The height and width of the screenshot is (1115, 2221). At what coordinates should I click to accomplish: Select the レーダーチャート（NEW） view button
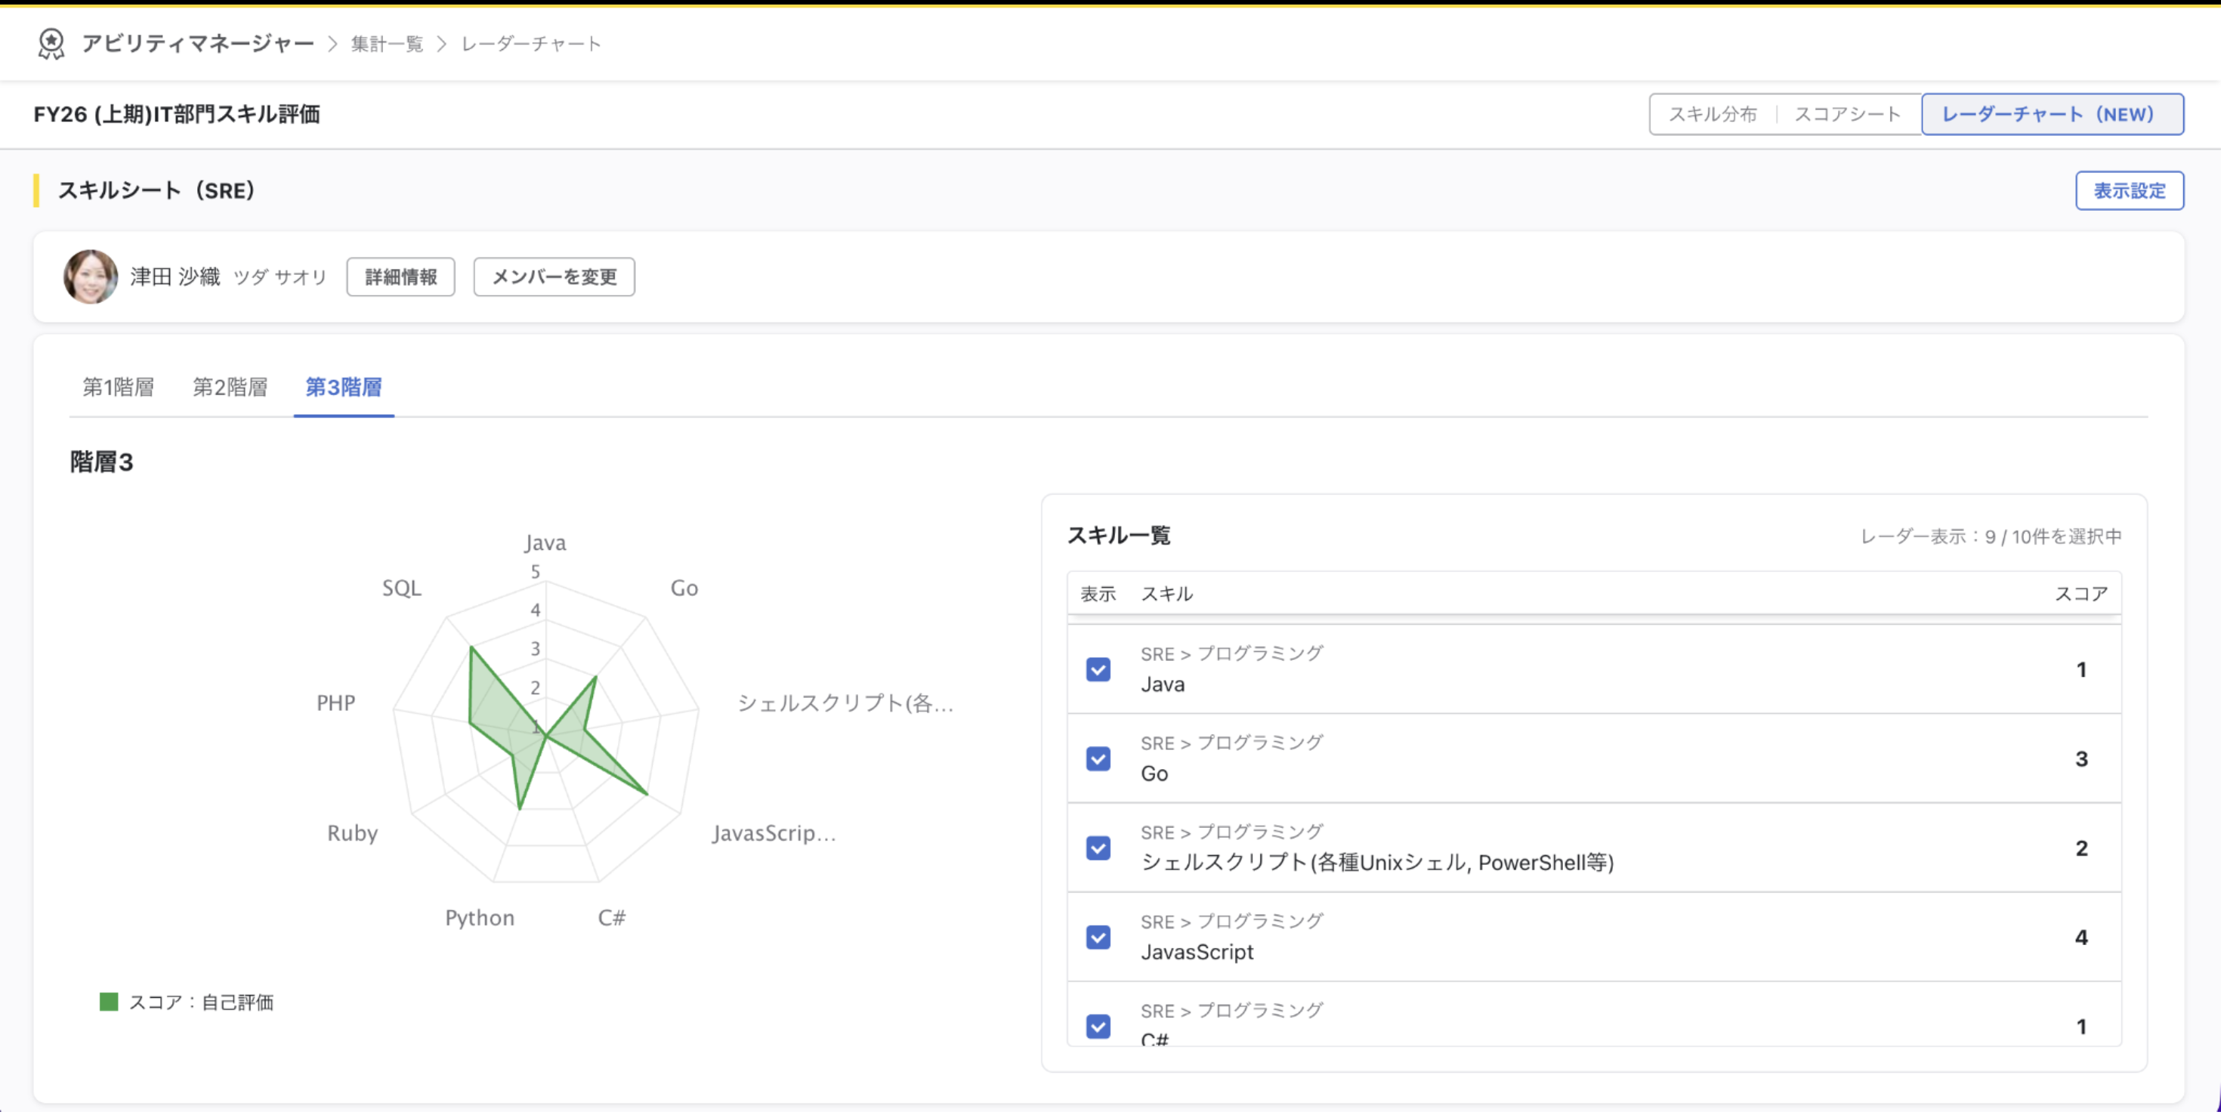[2052, 114]
